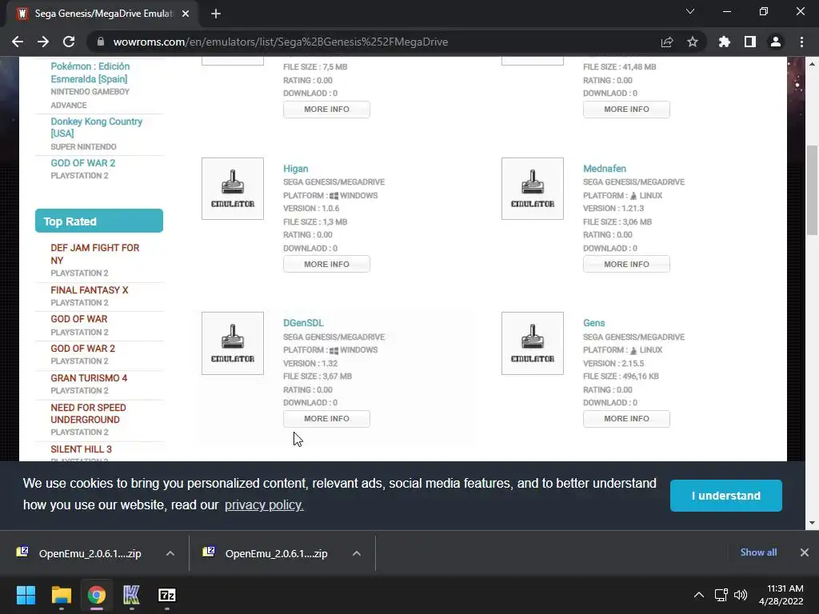Click Gens emulator thumbnail image
819x614 pixels.
(532, 343)
